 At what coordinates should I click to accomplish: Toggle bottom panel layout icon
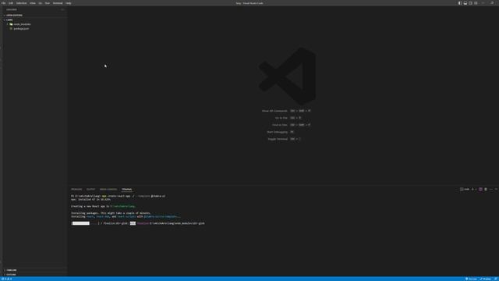click(465, 3)
